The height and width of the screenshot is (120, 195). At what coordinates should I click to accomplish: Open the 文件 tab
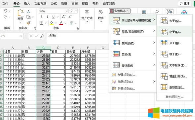click(5, 4)
